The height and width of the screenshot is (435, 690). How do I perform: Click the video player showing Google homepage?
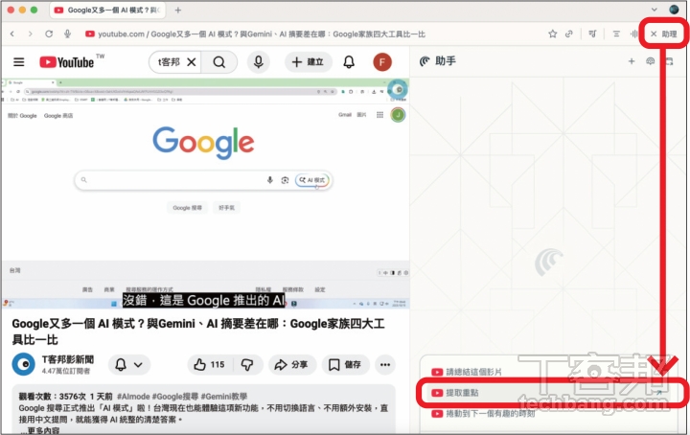tap(205, 194)
